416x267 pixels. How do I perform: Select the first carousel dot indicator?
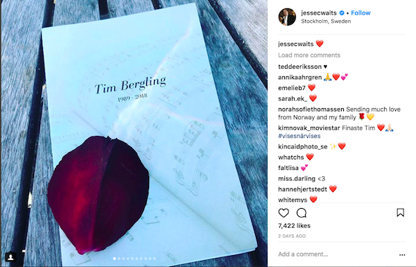tap(114, 259)
